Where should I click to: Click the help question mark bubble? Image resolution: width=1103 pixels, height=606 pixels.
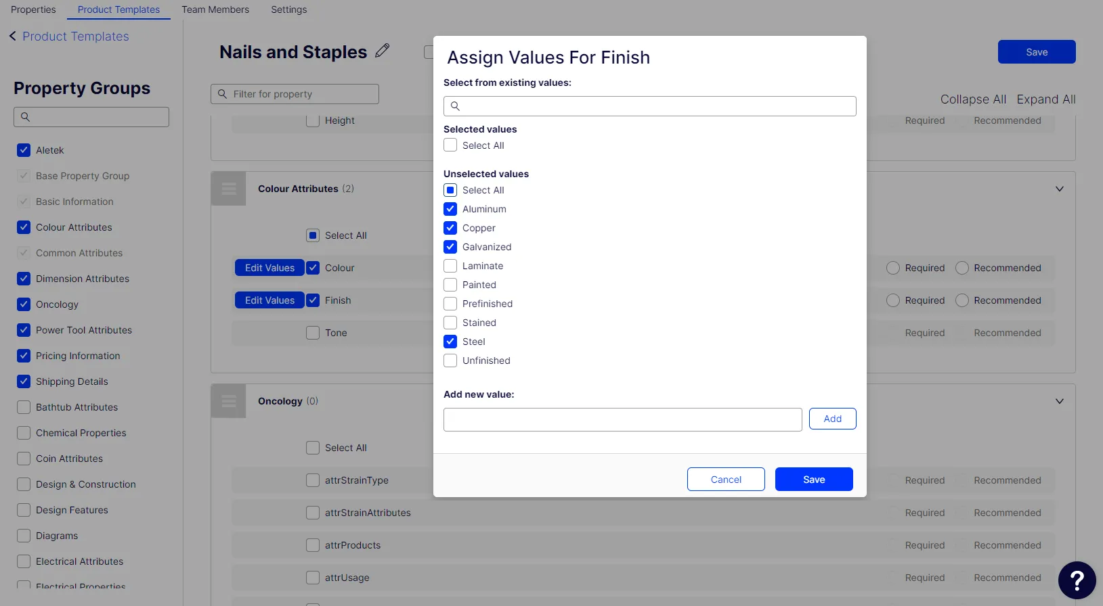[1077, 580]
